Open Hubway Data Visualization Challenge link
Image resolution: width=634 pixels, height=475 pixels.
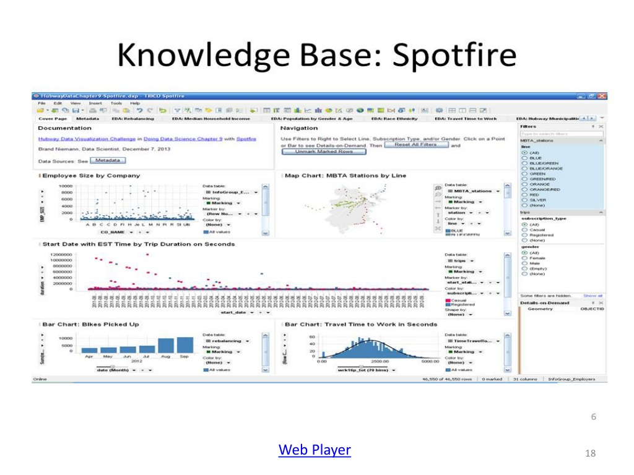(87, 139)
